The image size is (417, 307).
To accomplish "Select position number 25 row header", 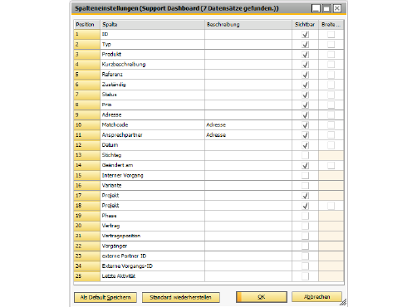I will coord(86,276).
